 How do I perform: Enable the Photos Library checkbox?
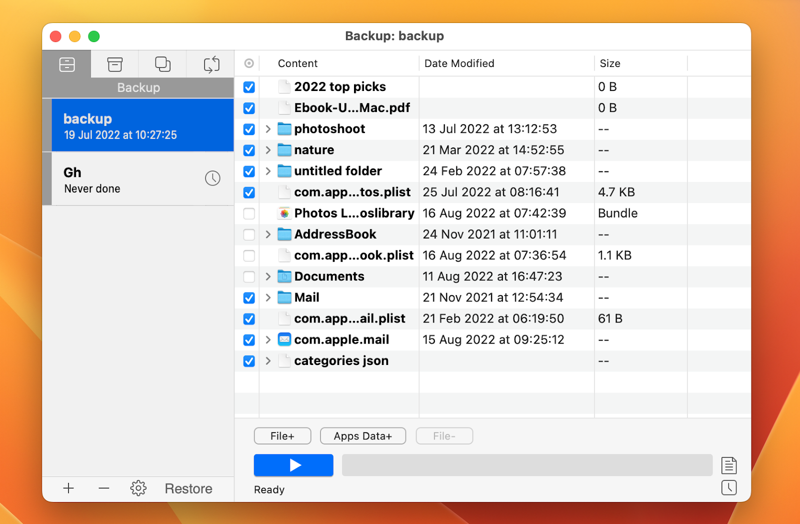pos(248,213)
